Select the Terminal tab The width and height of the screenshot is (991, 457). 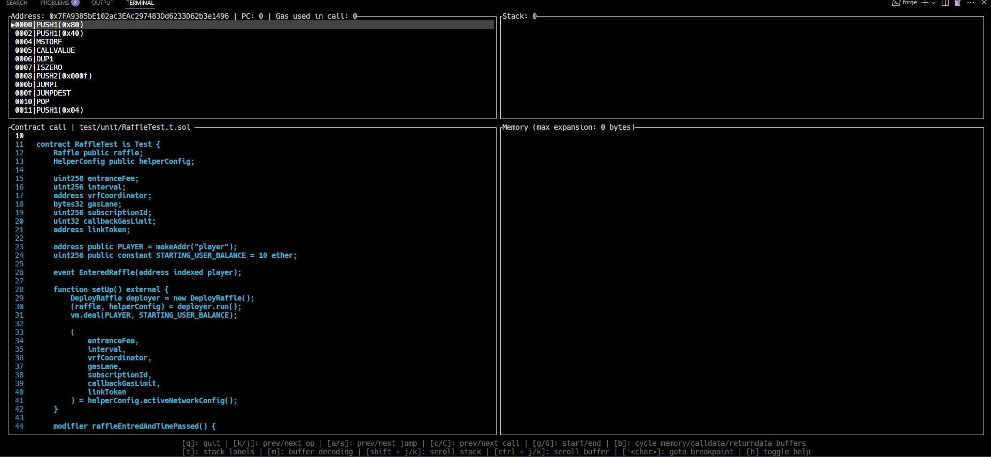point(140,3)
